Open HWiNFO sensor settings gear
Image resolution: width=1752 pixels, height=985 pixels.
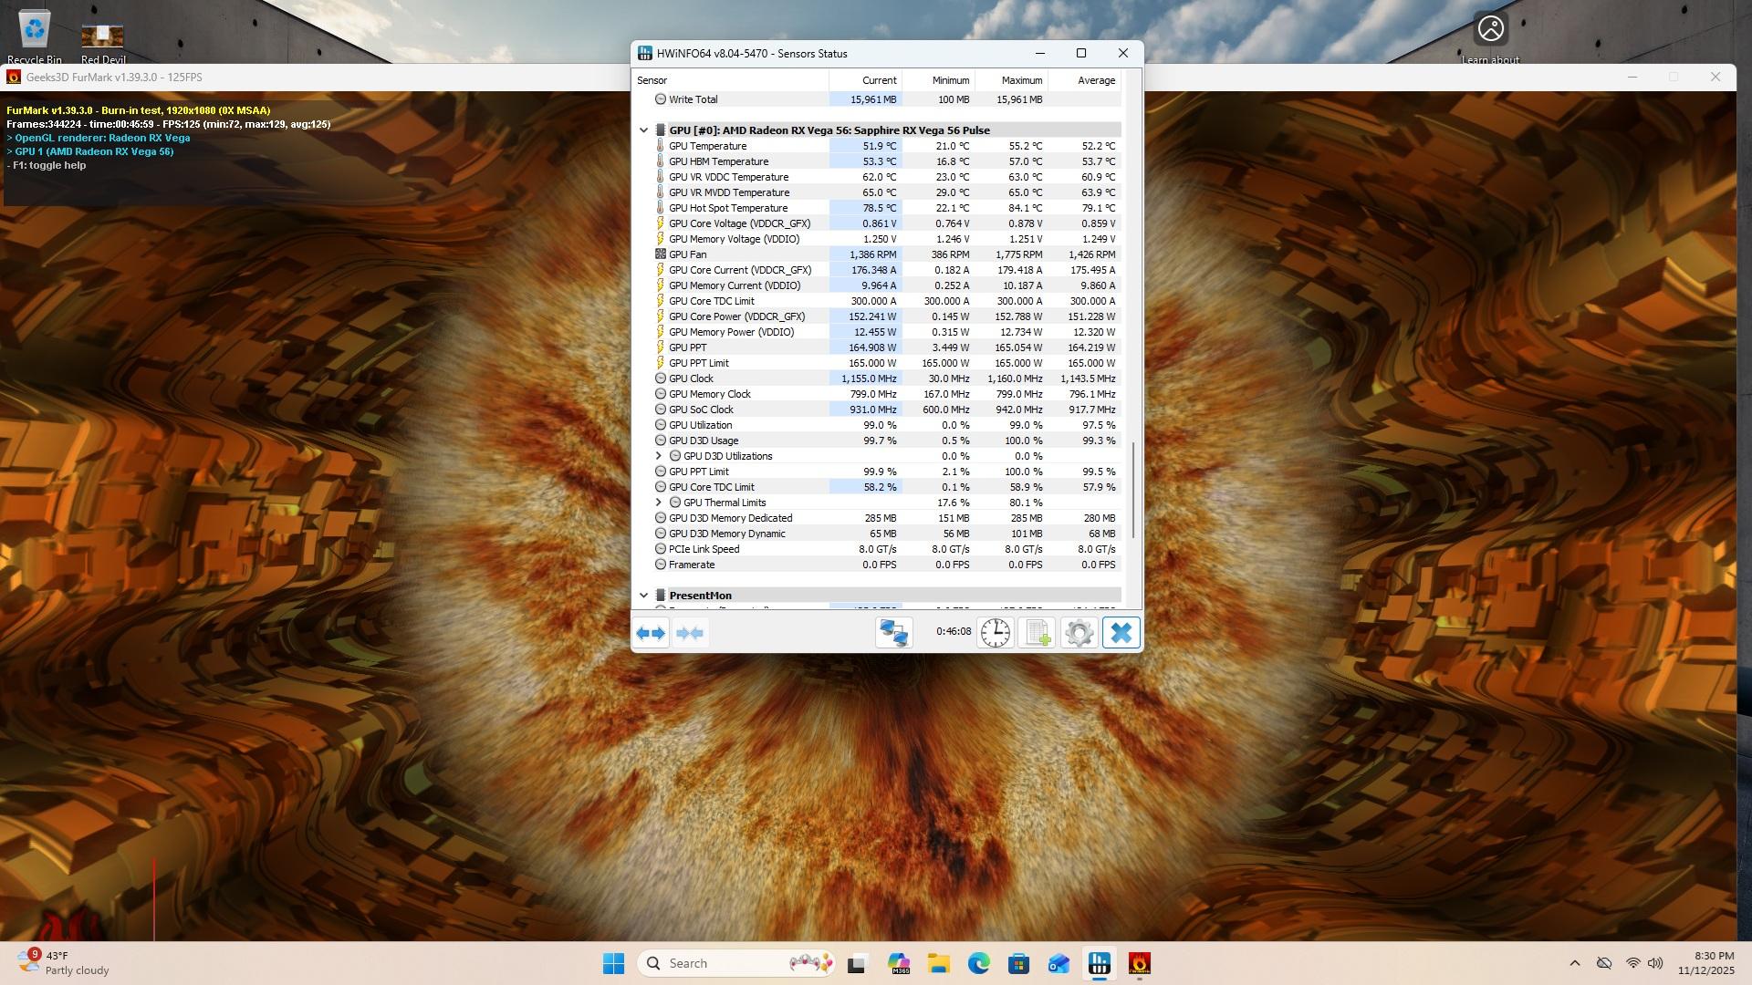[1079, 633]
